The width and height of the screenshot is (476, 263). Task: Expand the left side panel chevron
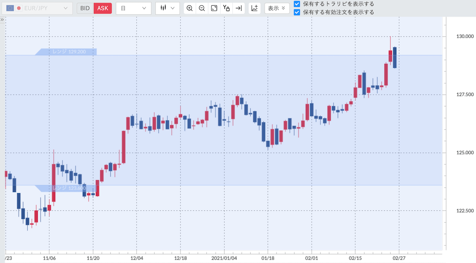coord(2,19)
